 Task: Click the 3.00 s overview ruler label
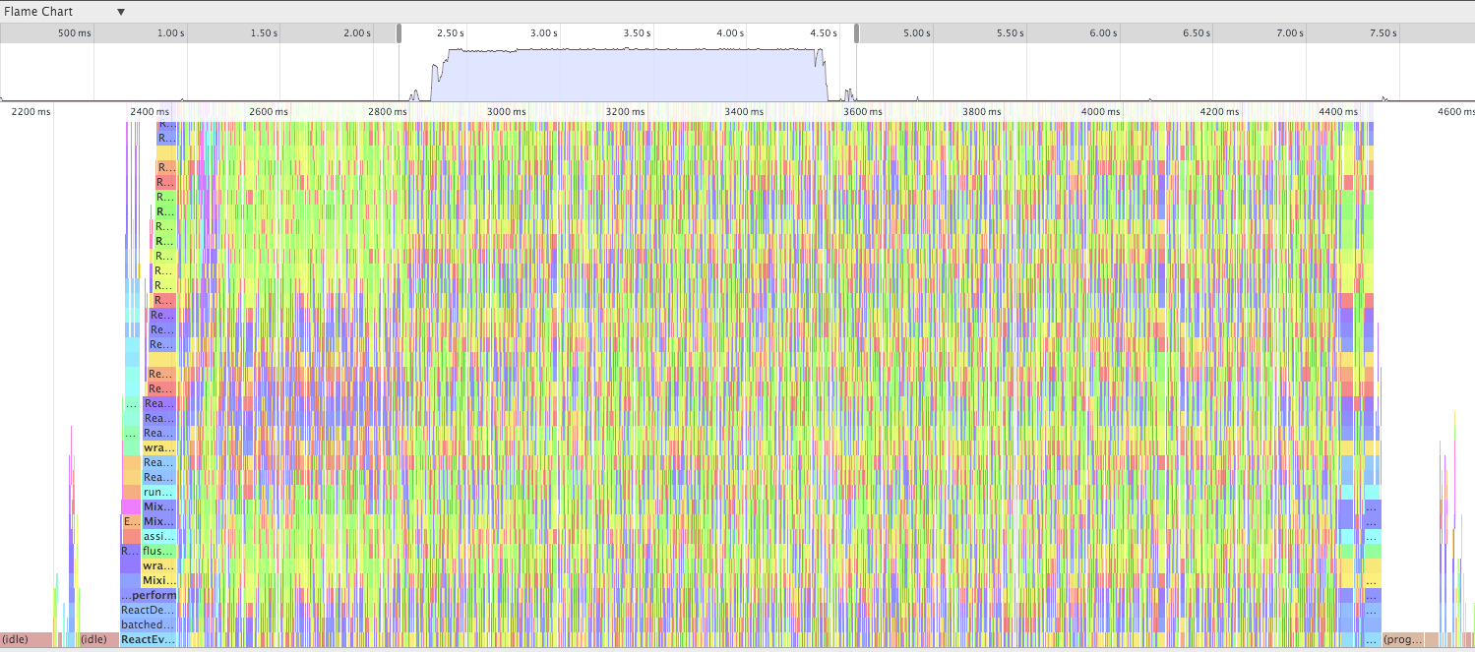pos(543,33)
